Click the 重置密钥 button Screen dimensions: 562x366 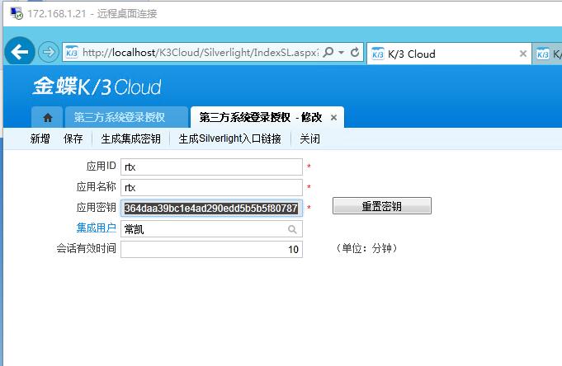(x=382, y=206)
